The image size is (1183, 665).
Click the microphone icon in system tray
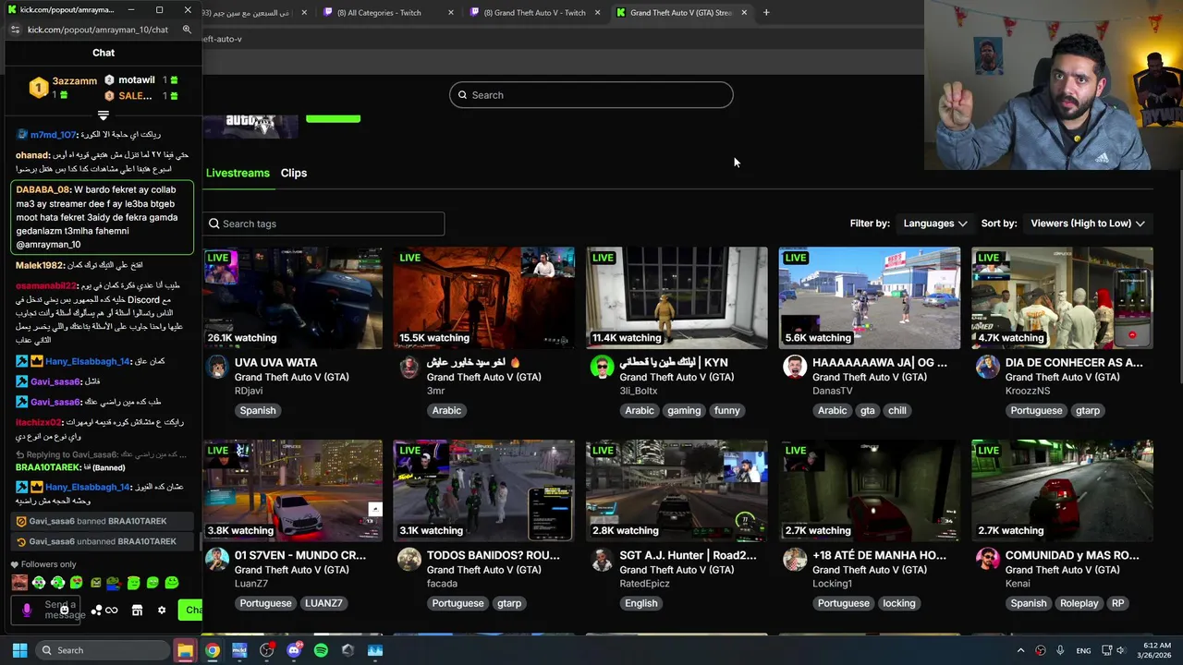click(1060, 650)
